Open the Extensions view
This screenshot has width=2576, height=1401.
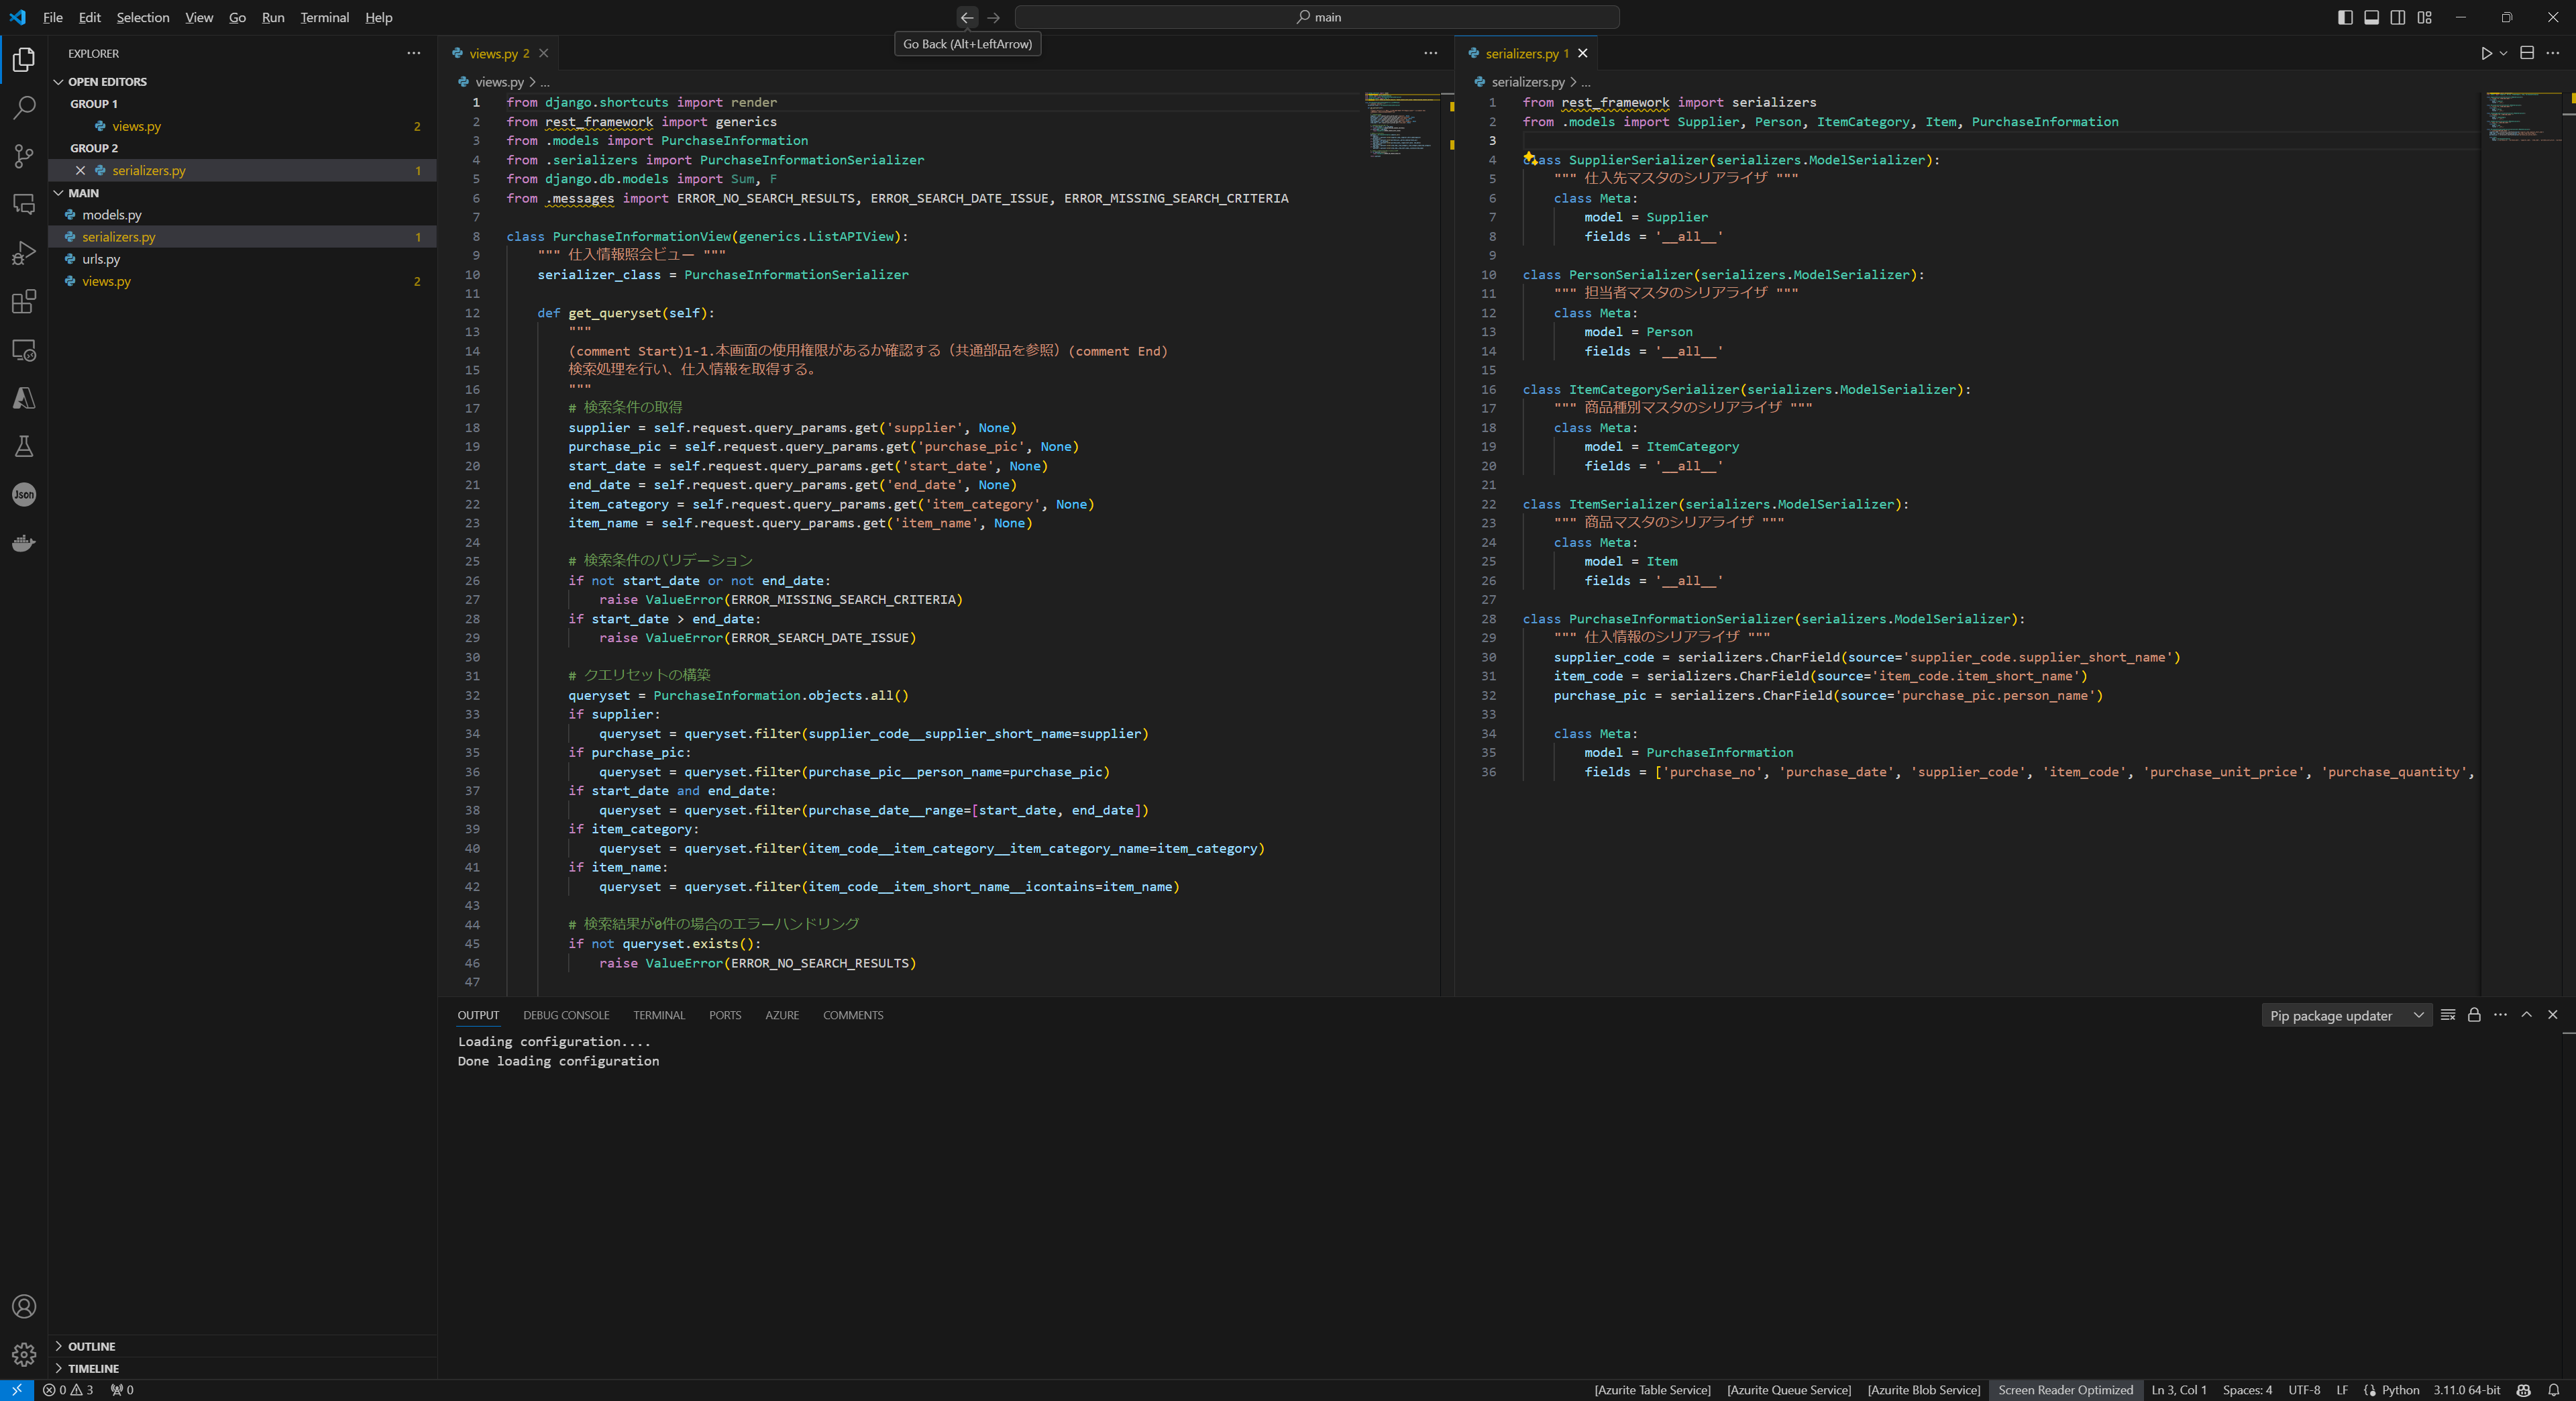(x=24, y=302)
